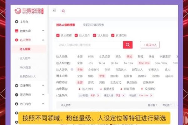The width and height of the screenshot is (188, 125).
Task: Click the 达人查找 sidebar icon
Action: tap(17, 40)
